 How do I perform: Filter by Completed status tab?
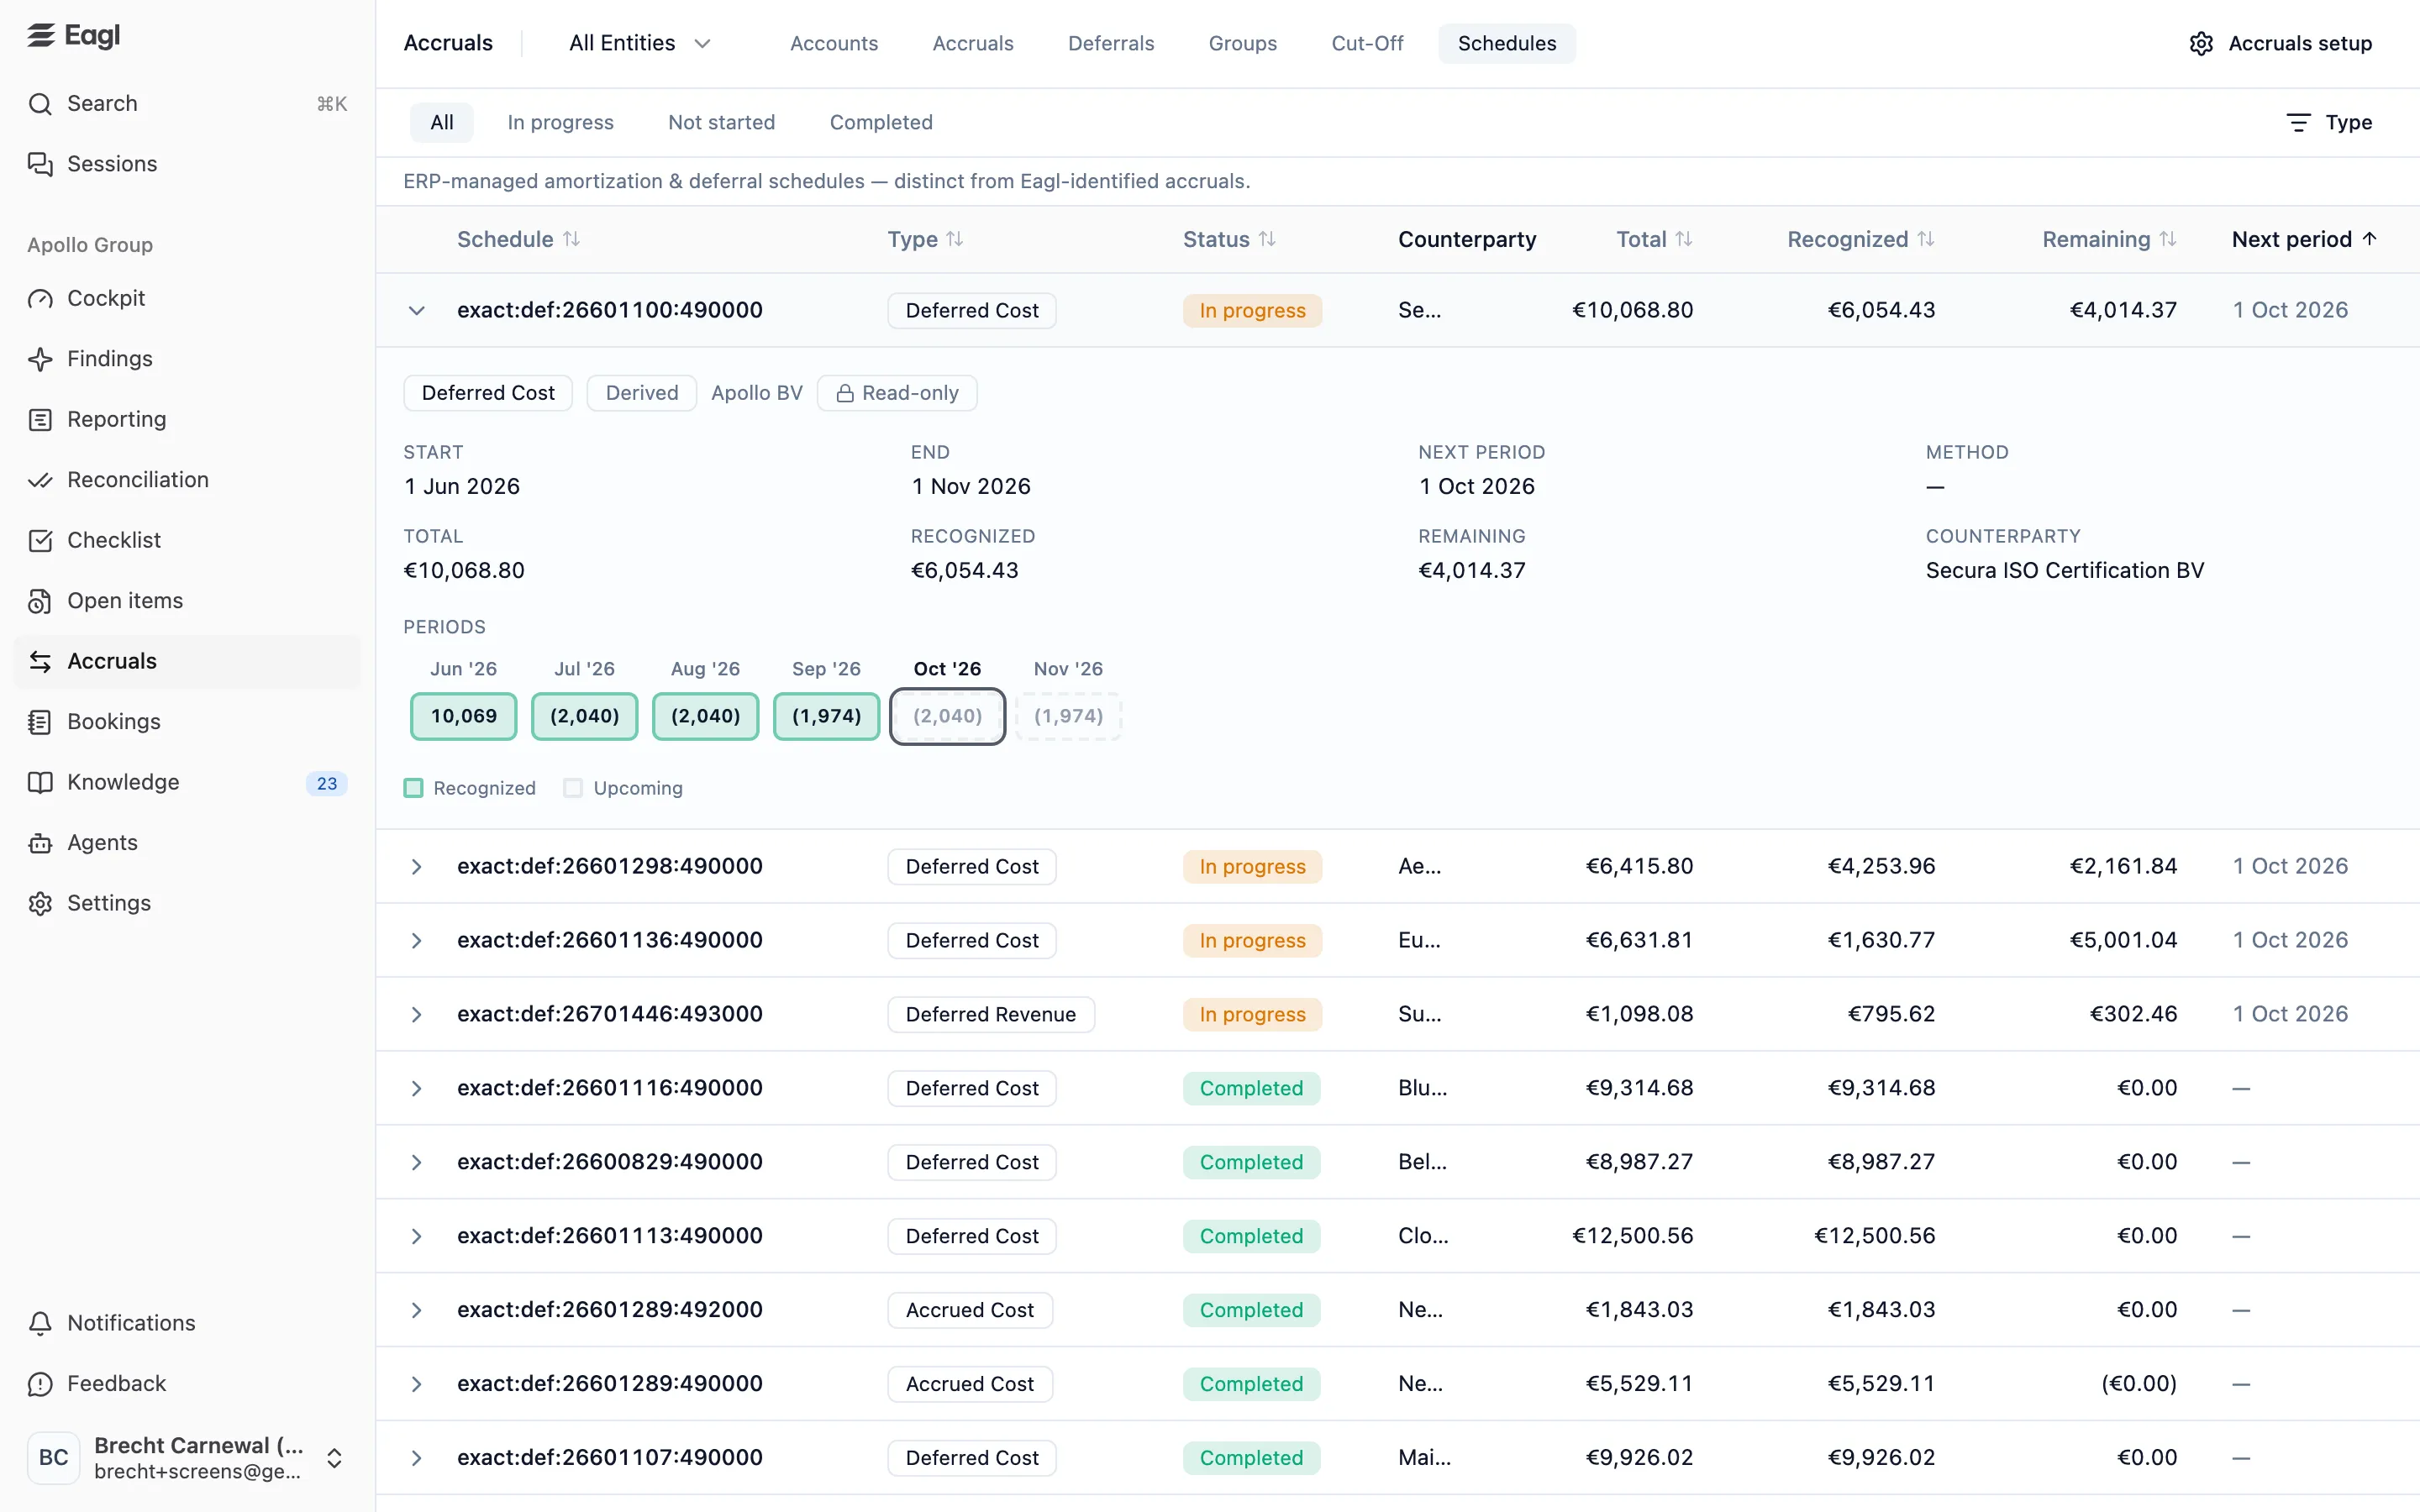coord(881,123)
